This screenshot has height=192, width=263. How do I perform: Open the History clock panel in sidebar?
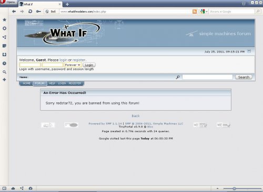(5, 63)
